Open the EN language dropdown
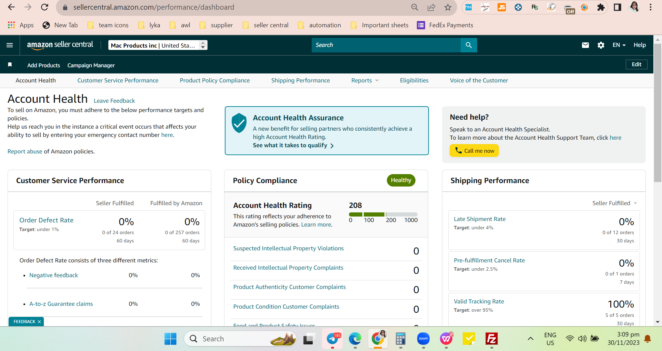 tap(619, 45)
